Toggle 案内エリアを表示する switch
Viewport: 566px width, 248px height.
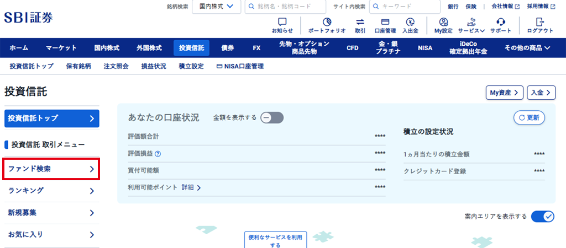pos(543,217)
